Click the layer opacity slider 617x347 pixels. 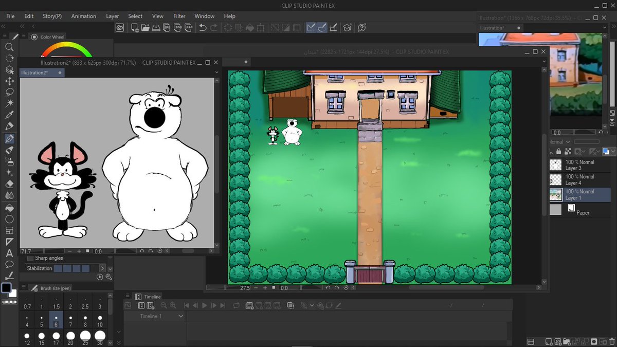click(x=587, y=142)
